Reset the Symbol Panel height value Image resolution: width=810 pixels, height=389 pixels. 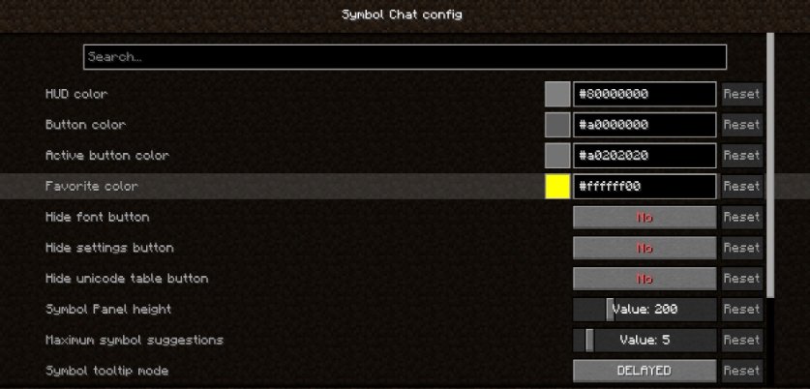[742, 310]
